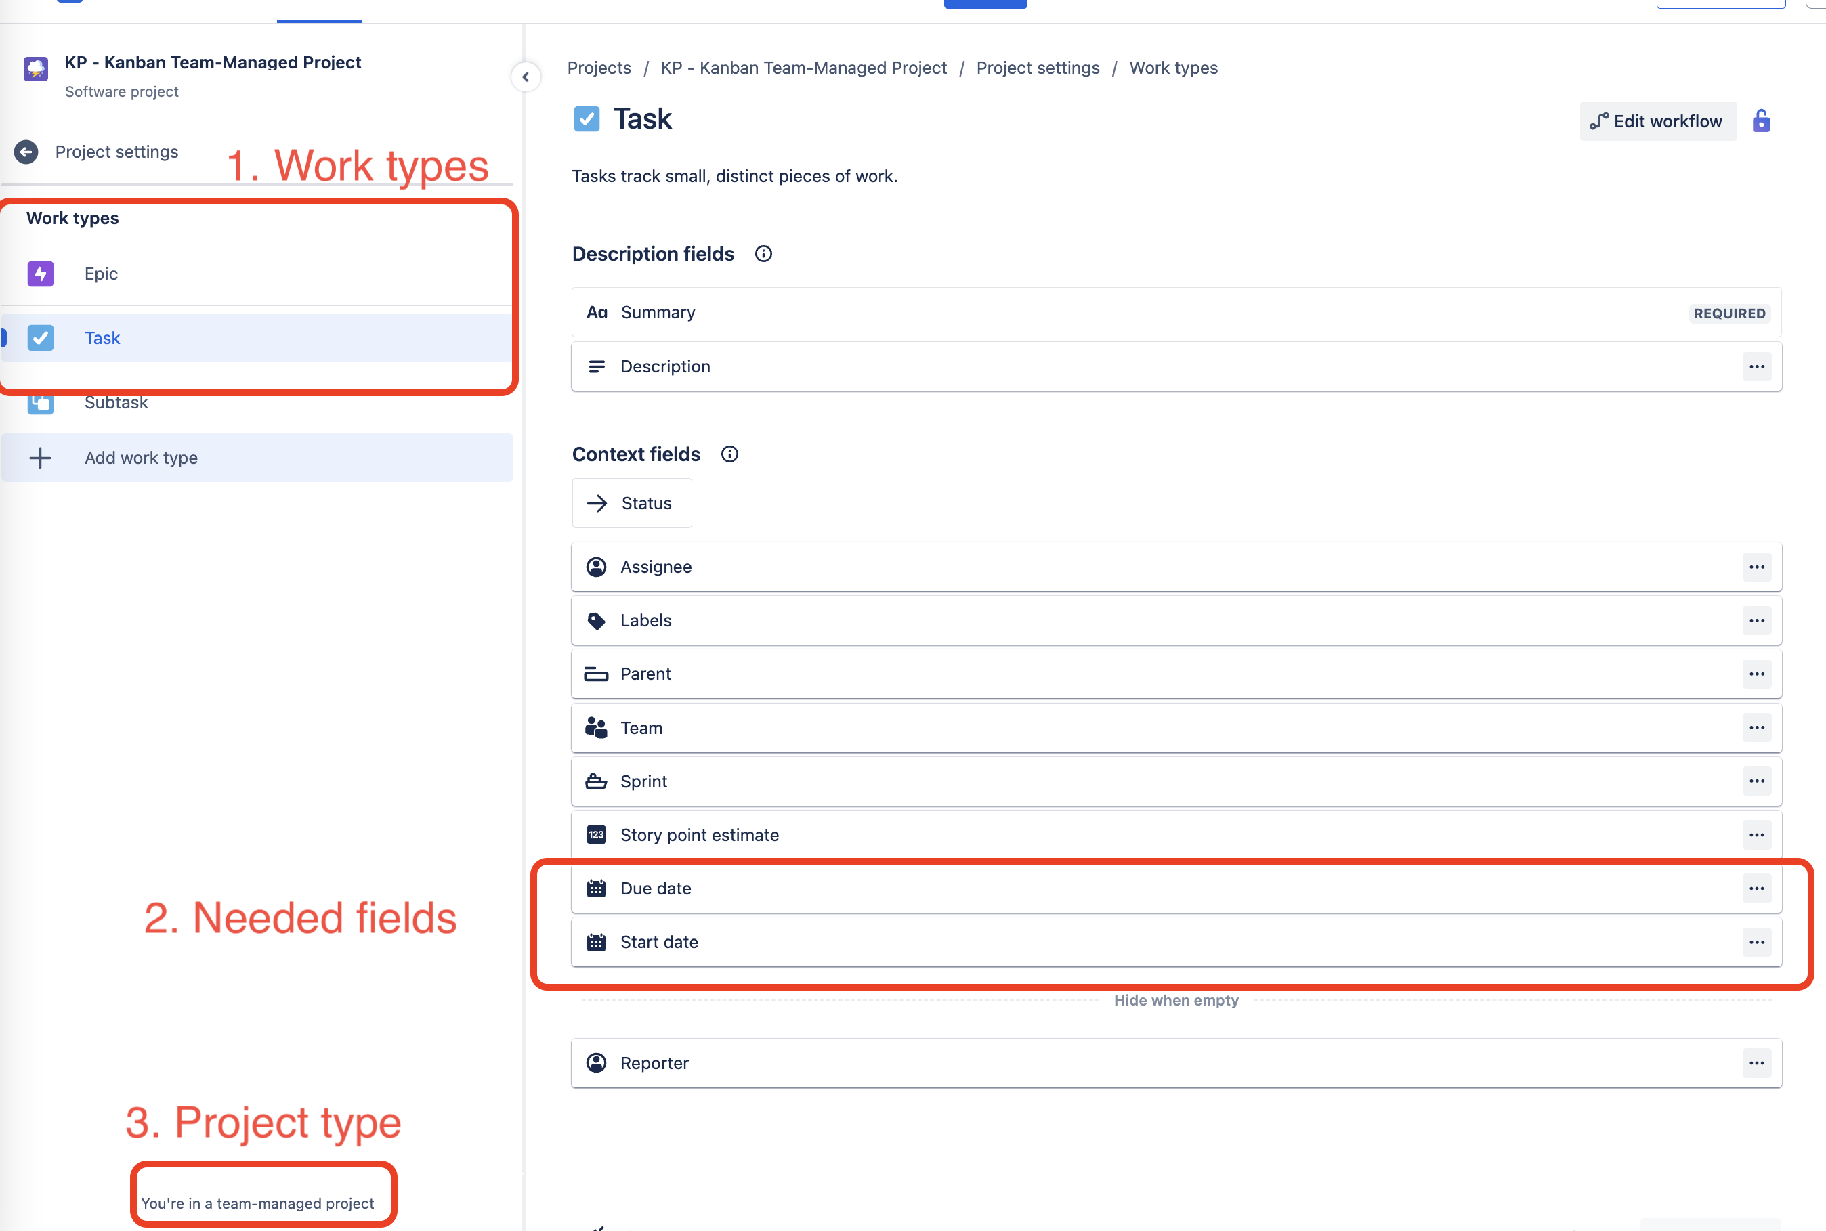Screen dimensions: 1826x1231
Task: Click the Task checkbox icon next to the title
Action: click(587, 119)
